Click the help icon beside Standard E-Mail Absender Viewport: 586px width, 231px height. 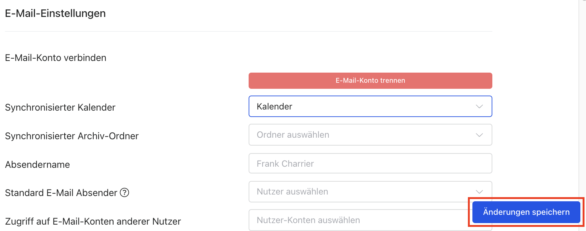(x=124, y=193)
